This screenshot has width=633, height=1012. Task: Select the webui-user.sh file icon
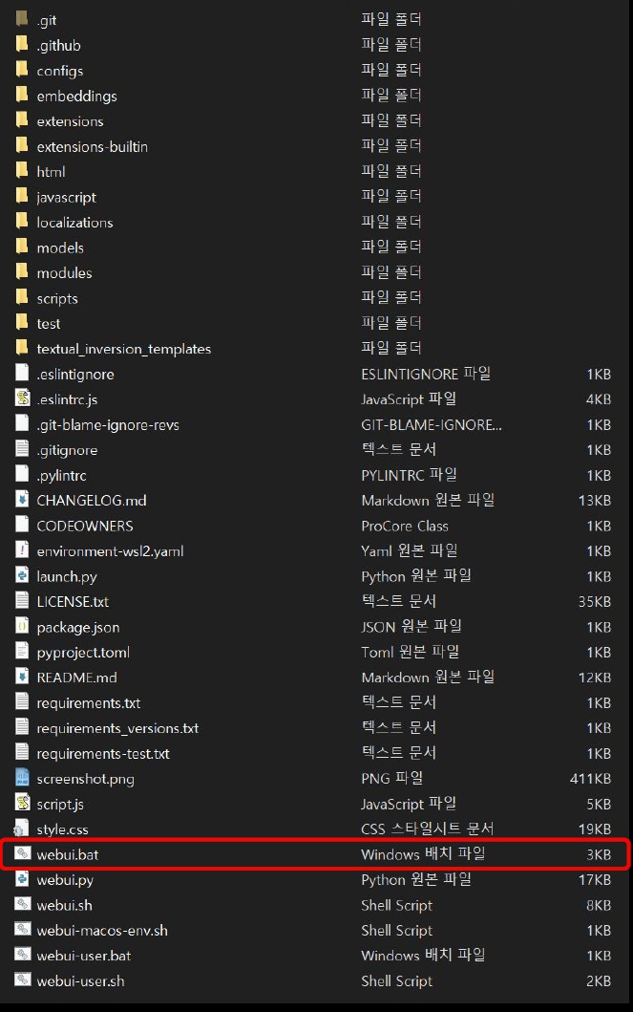click(23, 980)
